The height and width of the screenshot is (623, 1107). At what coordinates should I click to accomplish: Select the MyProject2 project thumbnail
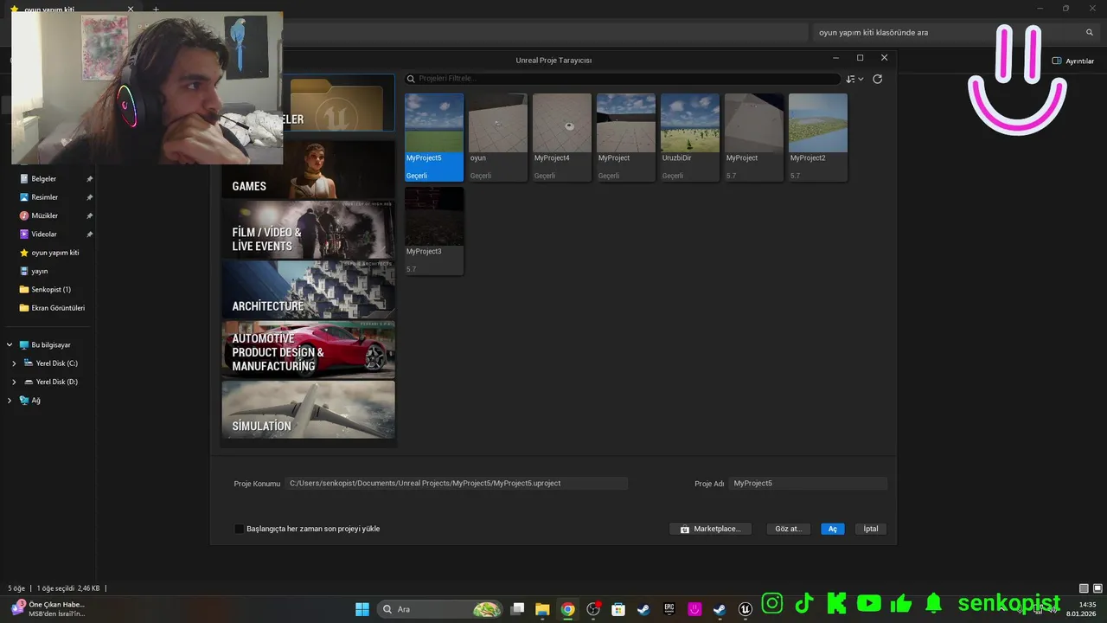818,137
